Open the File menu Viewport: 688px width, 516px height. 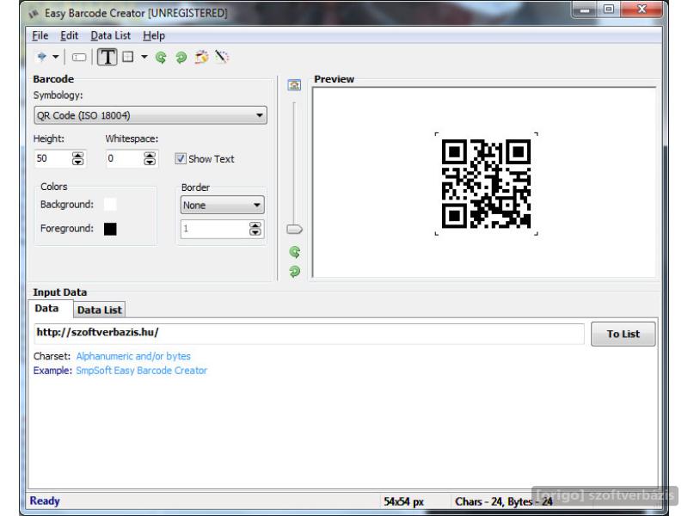[x=40, y=35]
